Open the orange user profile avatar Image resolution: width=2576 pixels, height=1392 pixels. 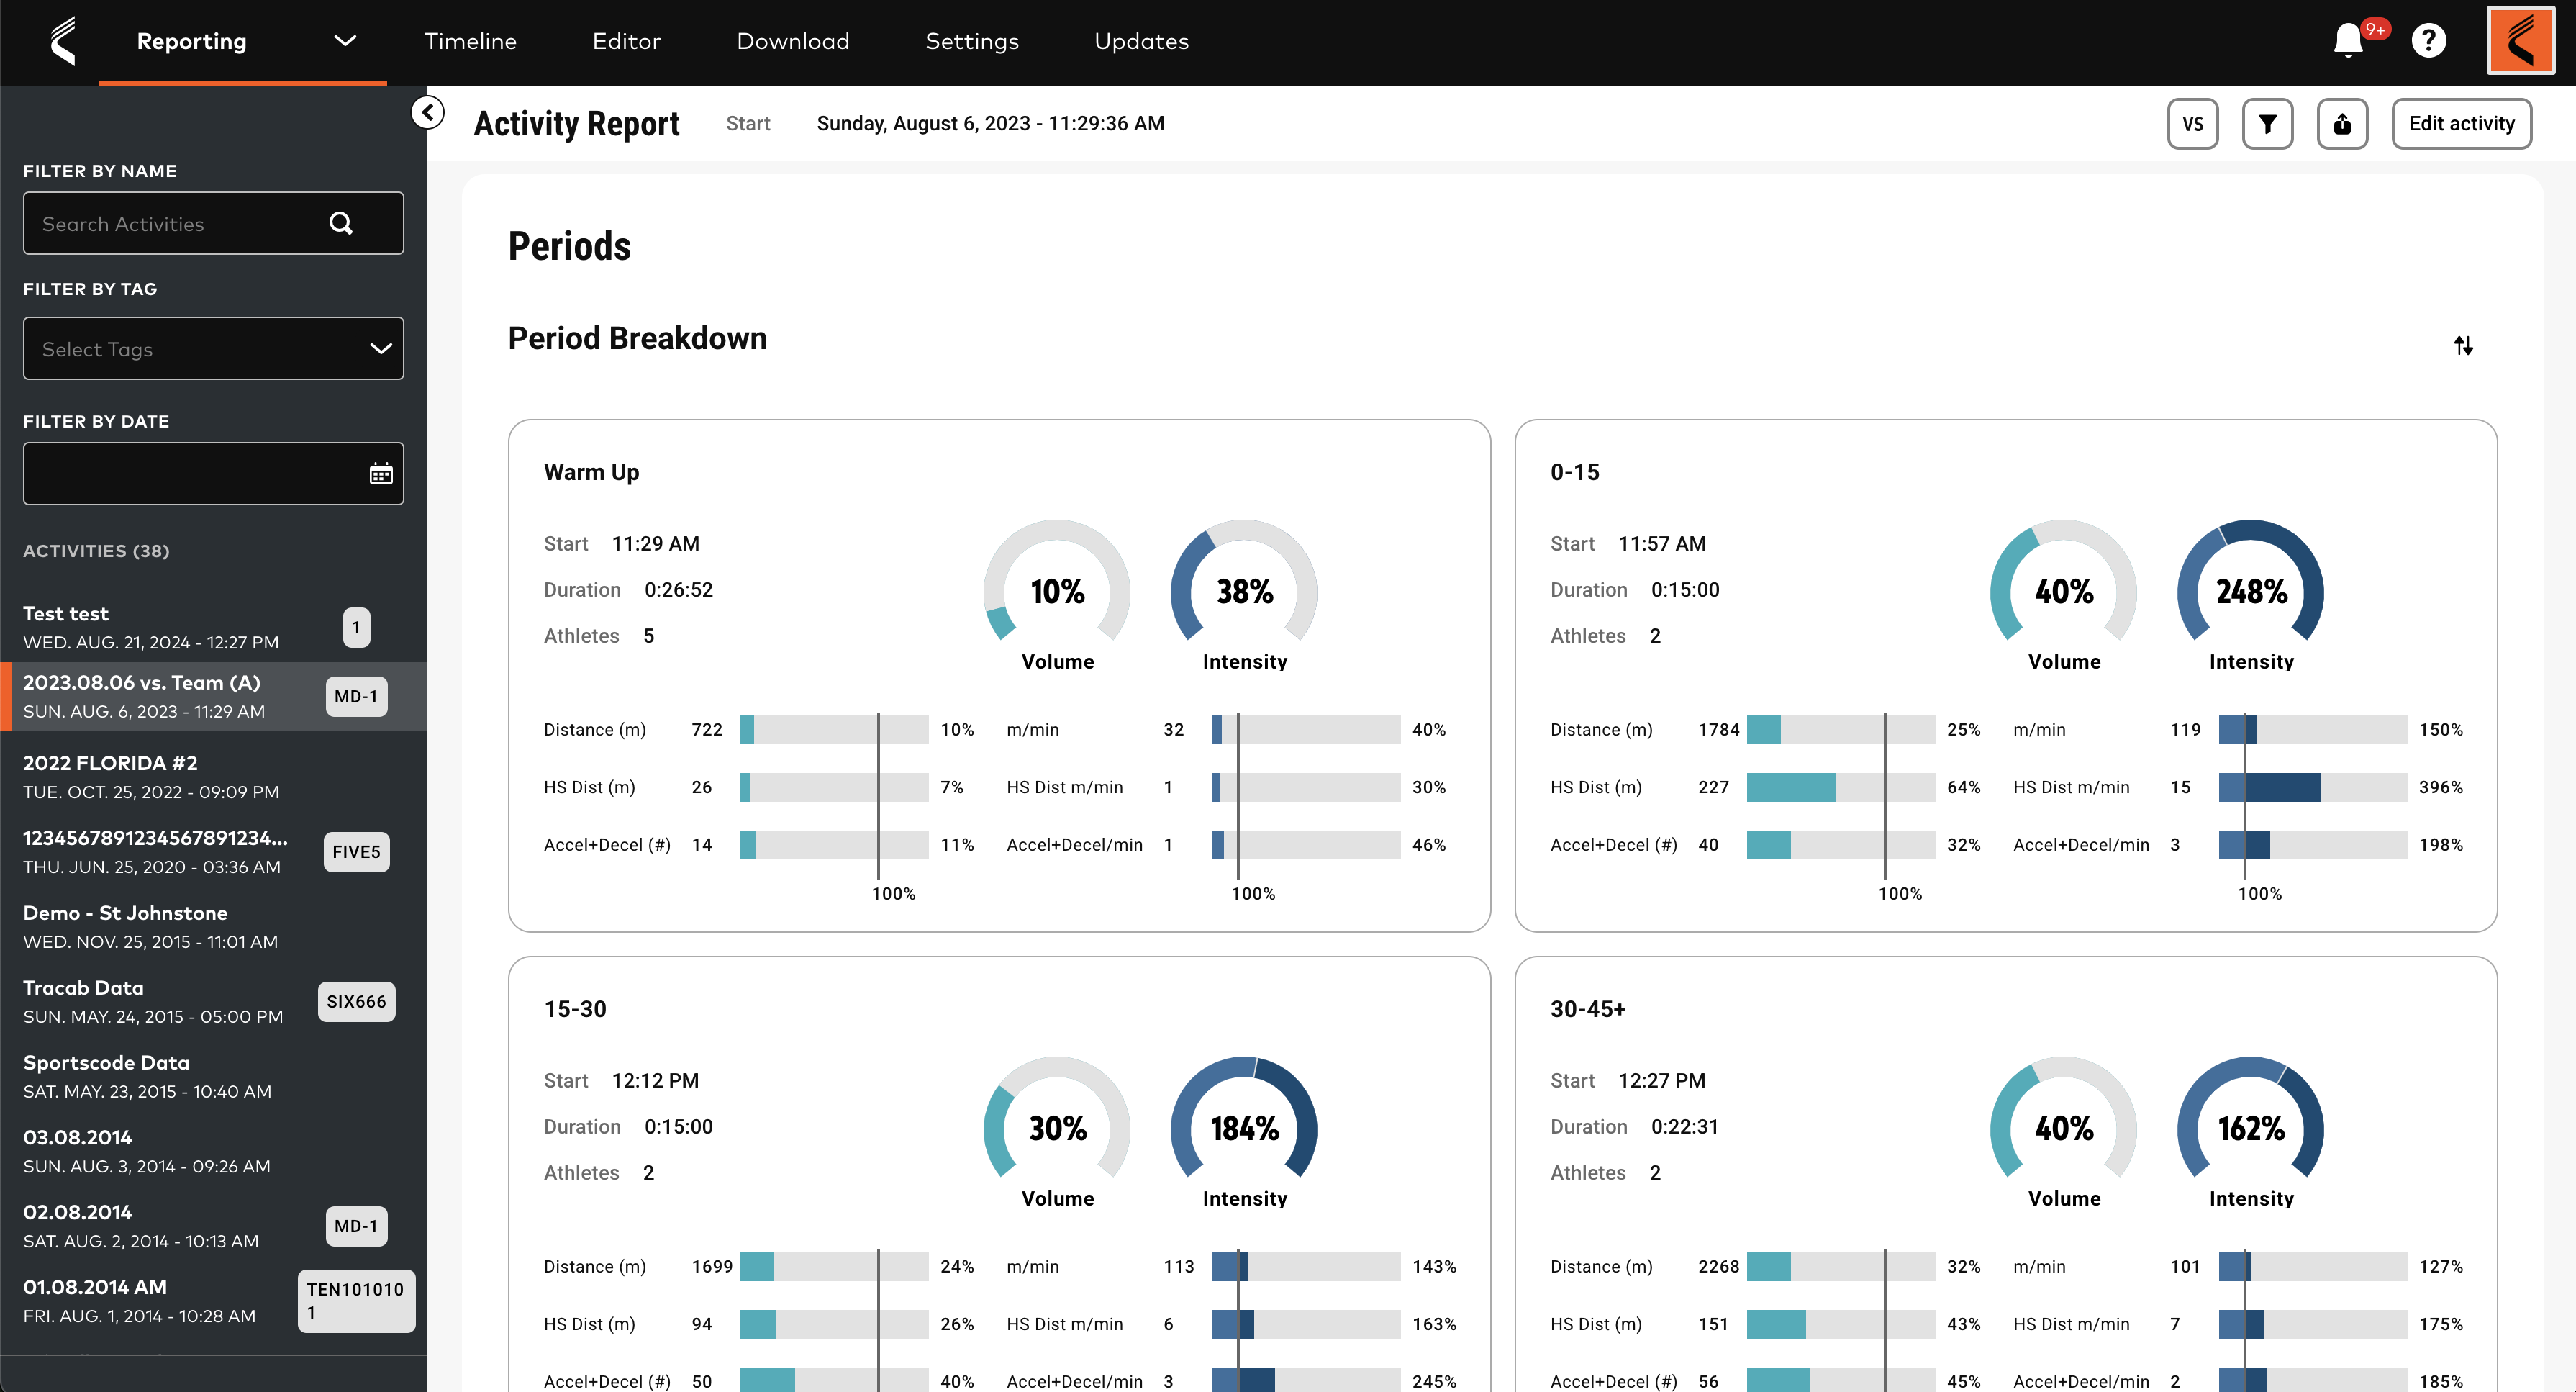[2520, 41]
